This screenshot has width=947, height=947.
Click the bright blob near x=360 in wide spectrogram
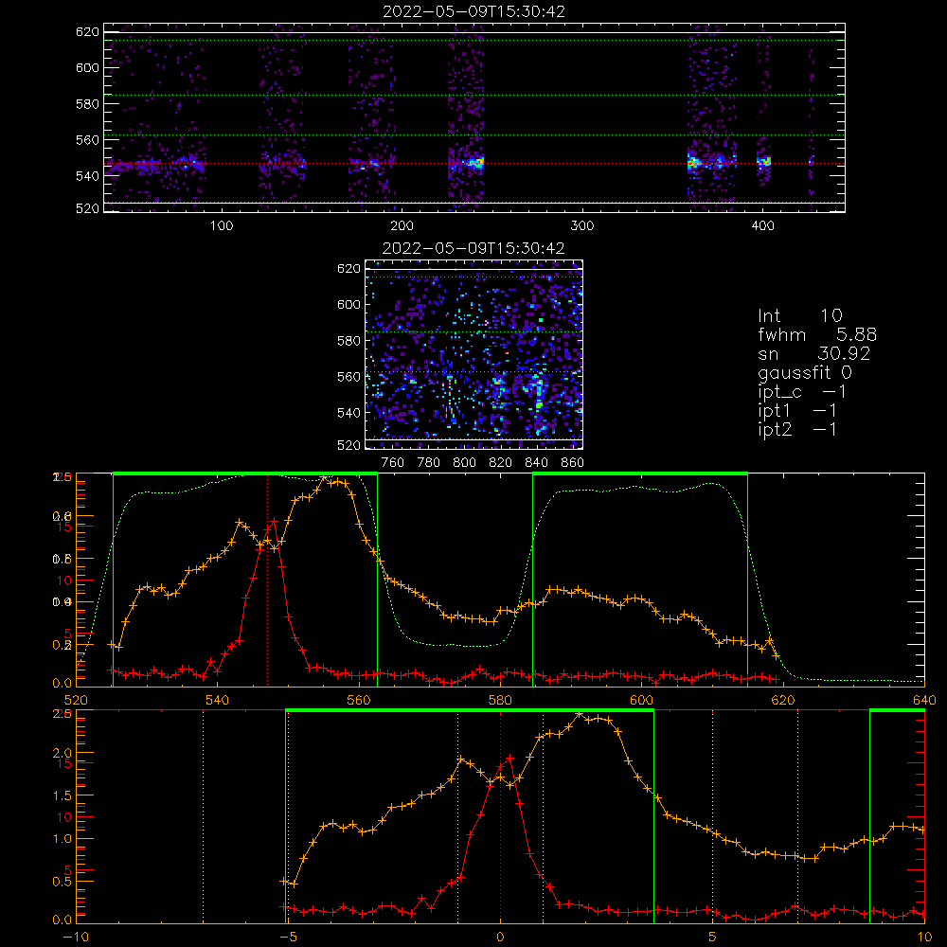tap(693, 163)
